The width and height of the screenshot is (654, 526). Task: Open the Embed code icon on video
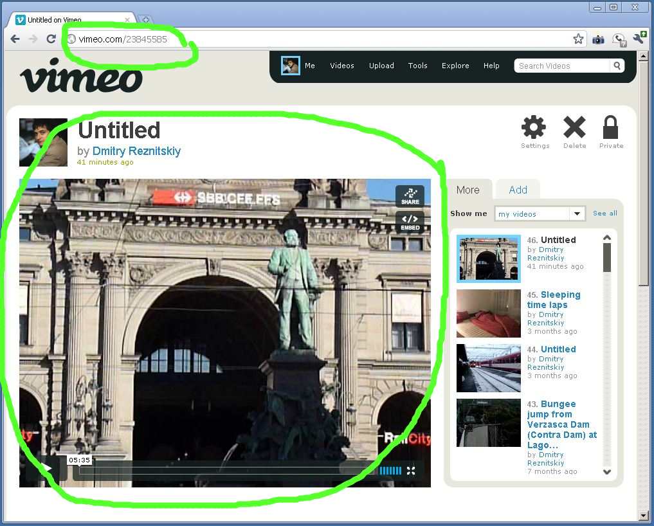[410, 222]
